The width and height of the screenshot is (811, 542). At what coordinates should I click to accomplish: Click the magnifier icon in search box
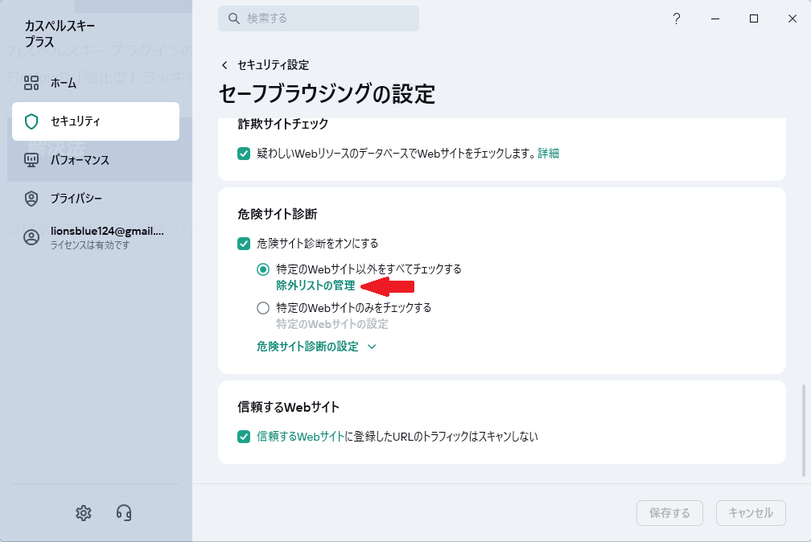coord(233,18)
